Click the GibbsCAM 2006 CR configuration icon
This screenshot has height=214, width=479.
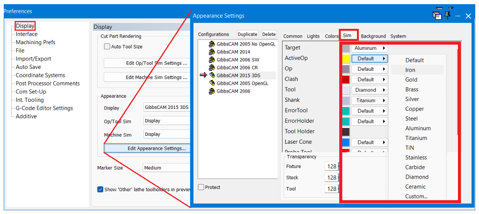(x=212, y=67)
